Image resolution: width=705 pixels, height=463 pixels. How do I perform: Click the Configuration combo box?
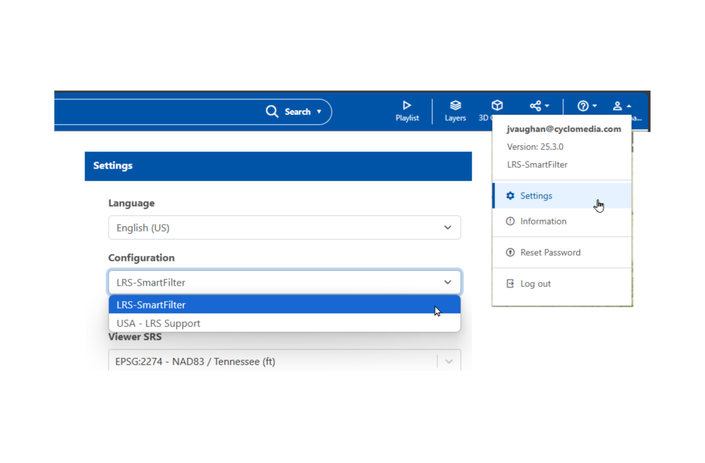(x=284, y=282)
